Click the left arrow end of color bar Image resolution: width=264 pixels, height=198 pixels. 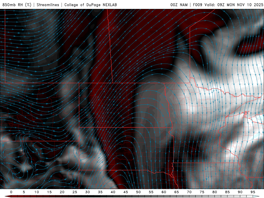click(x=8, y=196)
